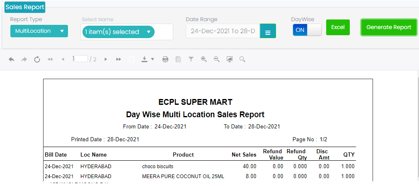Click the Excel export button
This screenshot has height=186, width=419.
tap(338, 27)
